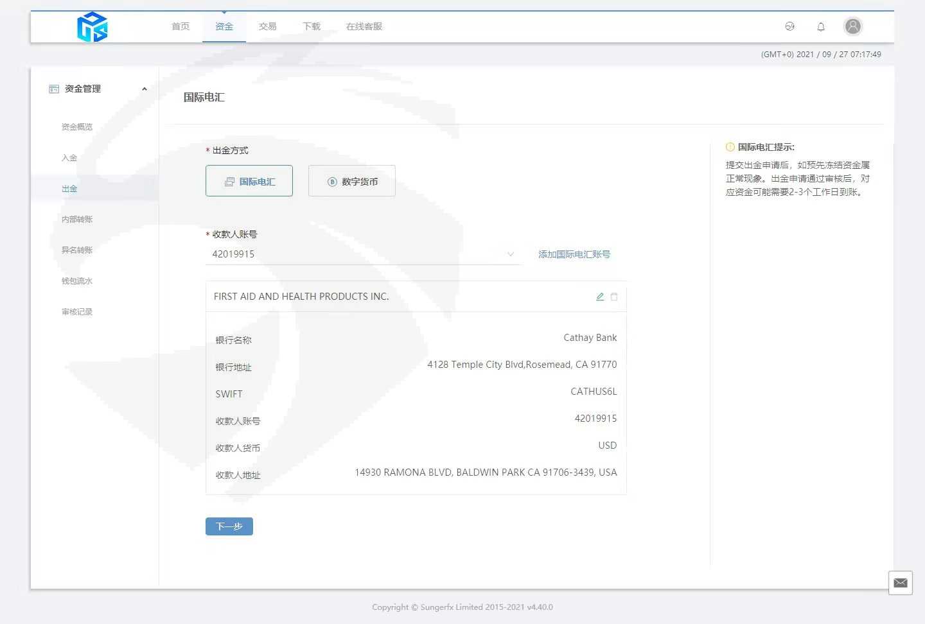The image size is (925, 624).
Task: Click the 国际电汇提示 hint paragraph
Action: pyautogui.click(x=798, y=178)
